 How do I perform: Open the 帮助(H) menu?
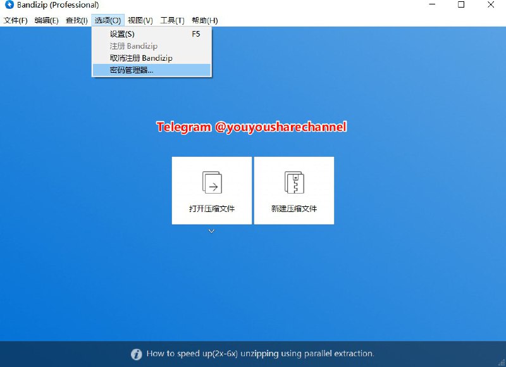pos(202,20)
